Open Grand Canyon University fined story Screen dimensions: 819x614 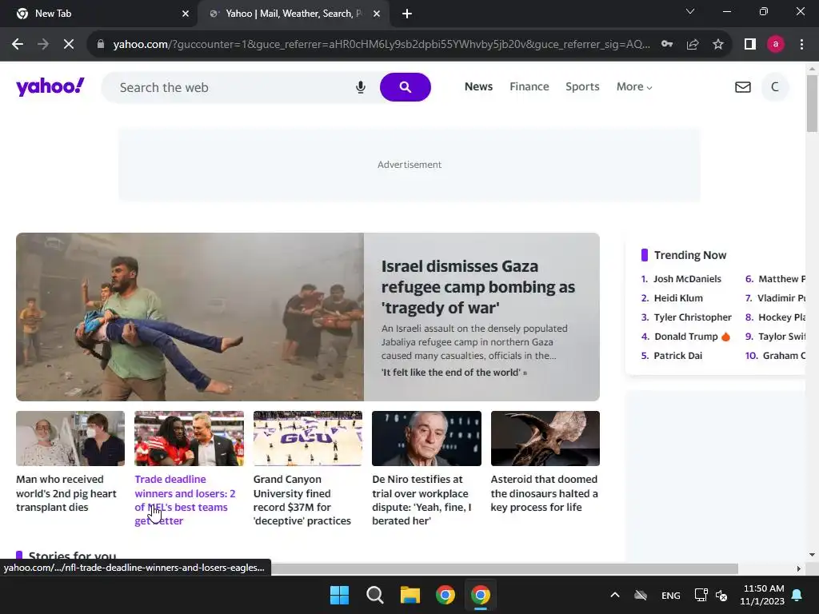[302, 500]
